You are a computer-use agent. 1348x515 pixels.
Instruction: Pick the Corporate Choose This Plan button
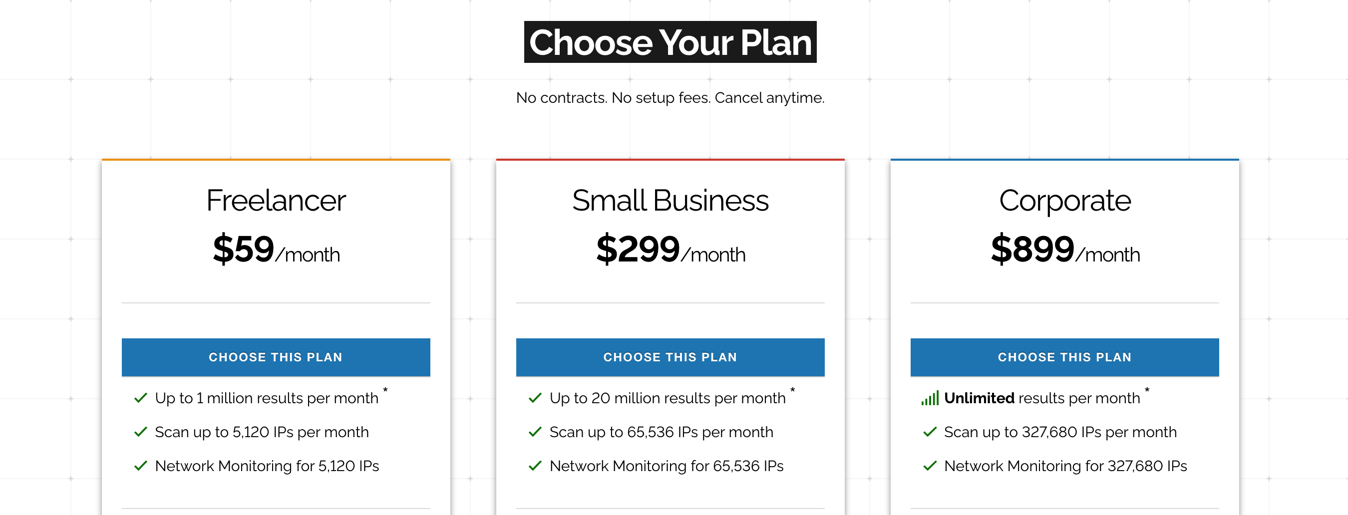(x=1064, y=357)
